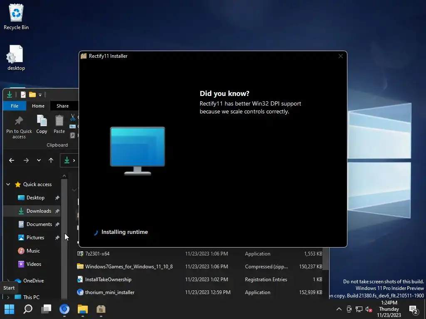Click the file list vertical scrollbar
The width and height of the screenshot is (426, 319).
pos(326,258)
